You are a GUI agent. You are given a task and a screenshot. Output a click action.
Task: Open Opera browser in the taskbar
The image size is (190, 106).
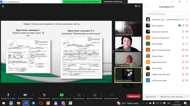pos(41,103)
